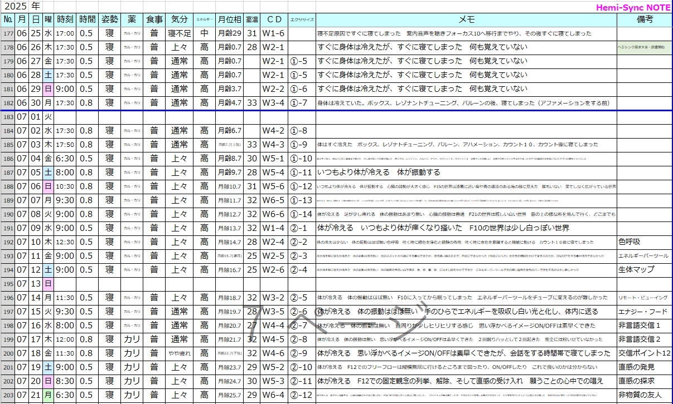Select the 'W2-2' CD cell

pos(274,89)
